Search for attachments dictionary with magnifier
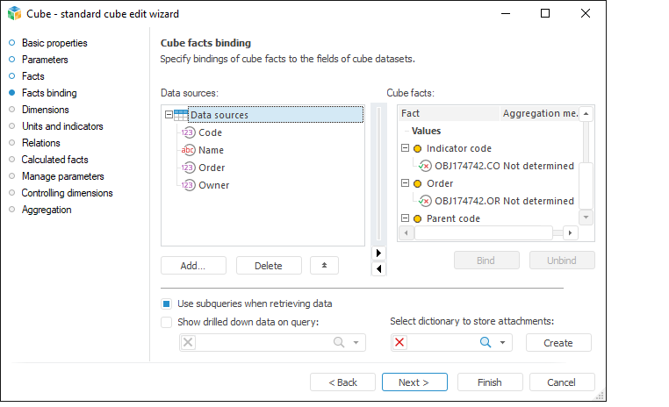The height and width of the screenshot is (407, 669). (485, 343)
